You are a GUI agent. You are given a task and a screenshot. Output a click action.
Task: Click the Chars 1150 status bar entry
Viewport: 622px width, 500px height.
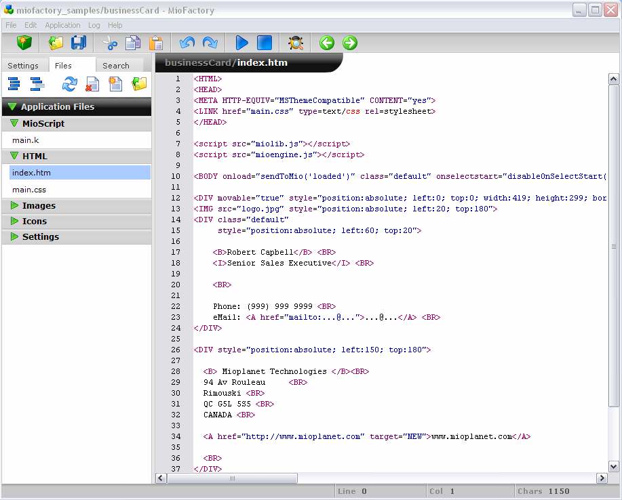pos(543,491)
